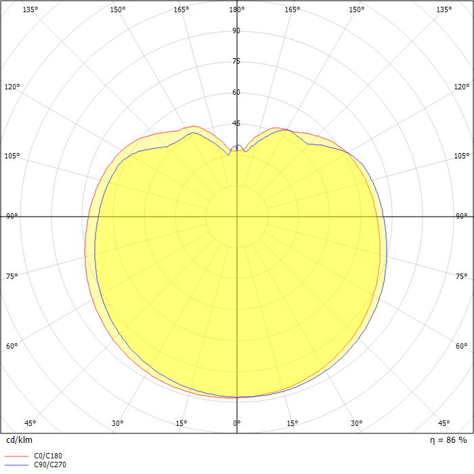Click the 90° label on the right edge
474x474 pixels.
click(x=462, y=217)
